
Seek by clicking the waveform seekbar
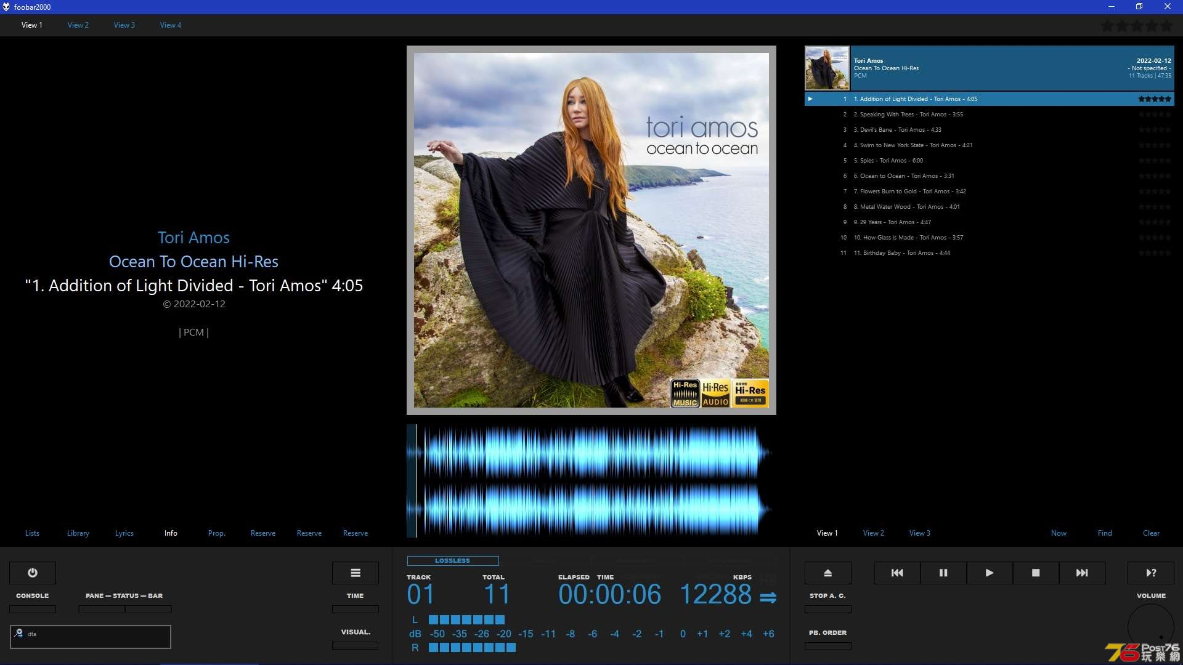click(590, 481)
